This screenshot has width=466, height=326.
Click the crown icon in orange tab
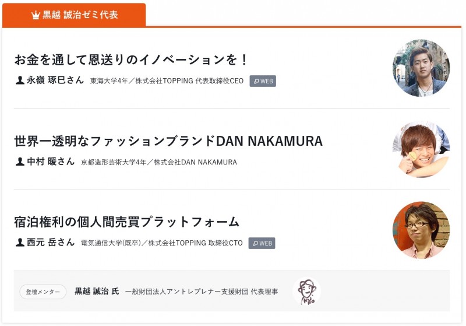tap(35, 15)
